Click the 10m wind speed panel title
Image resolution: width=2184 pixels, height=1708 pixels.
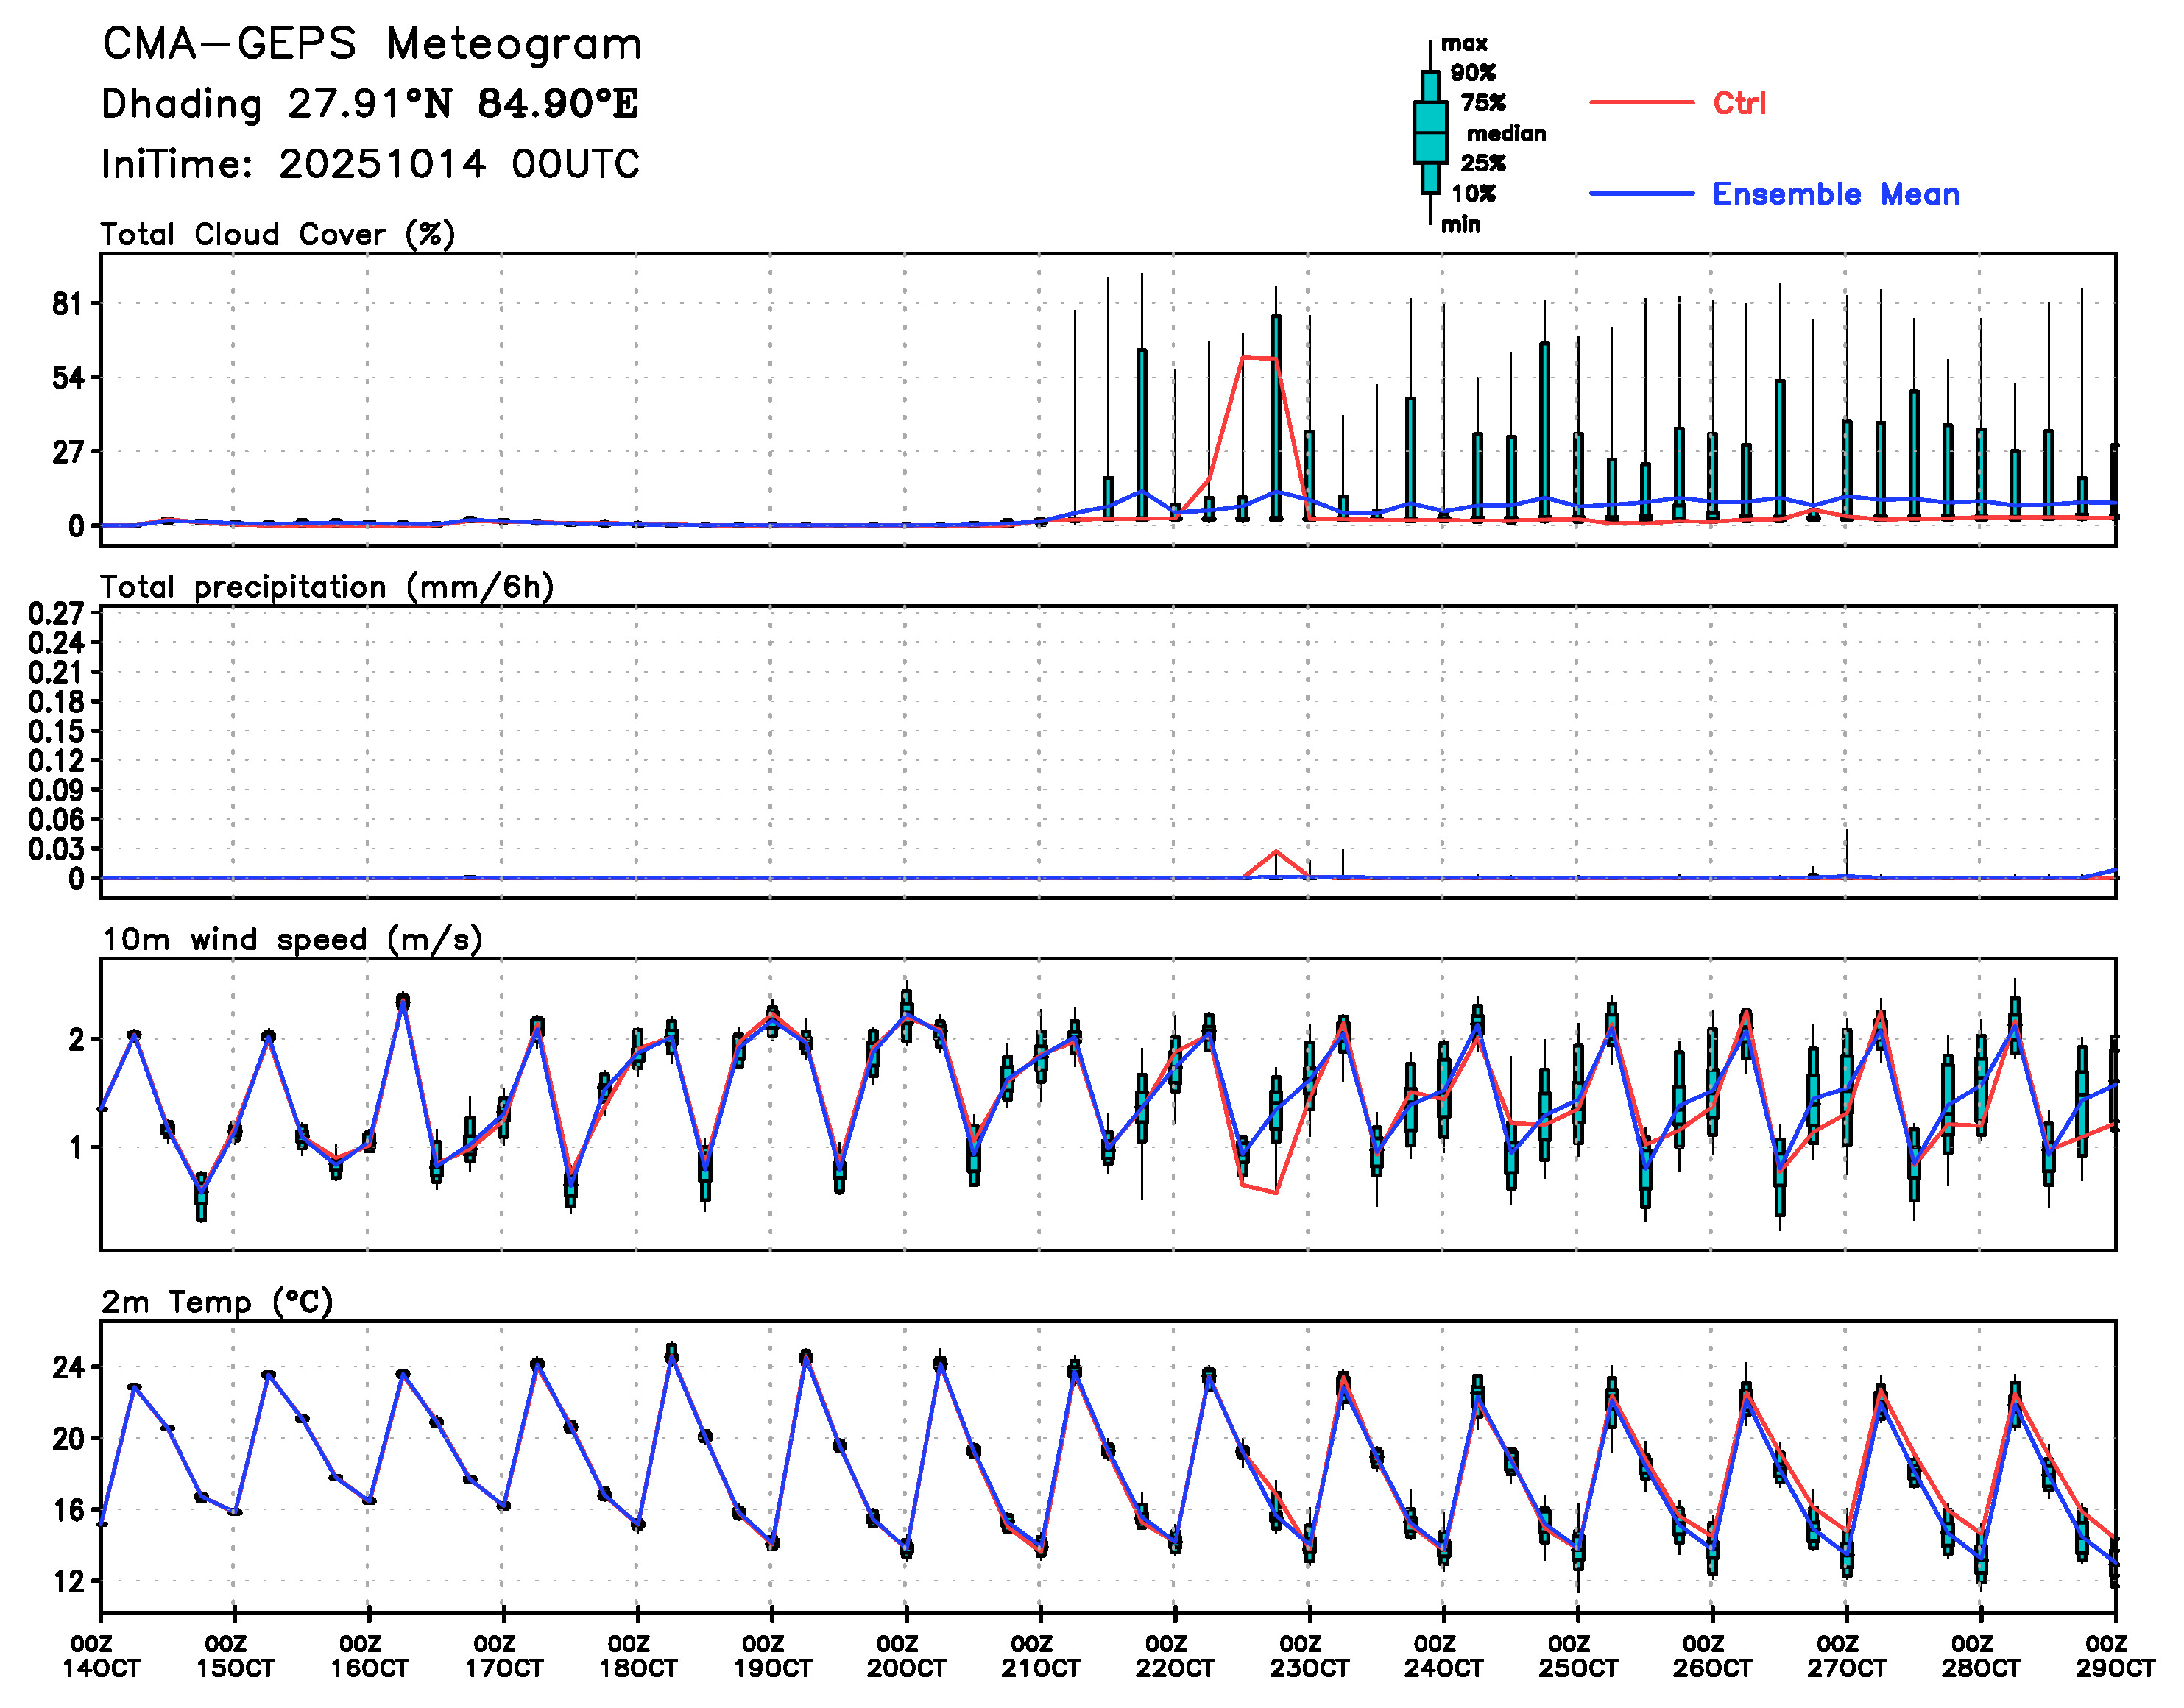click(x=292, y=940)
